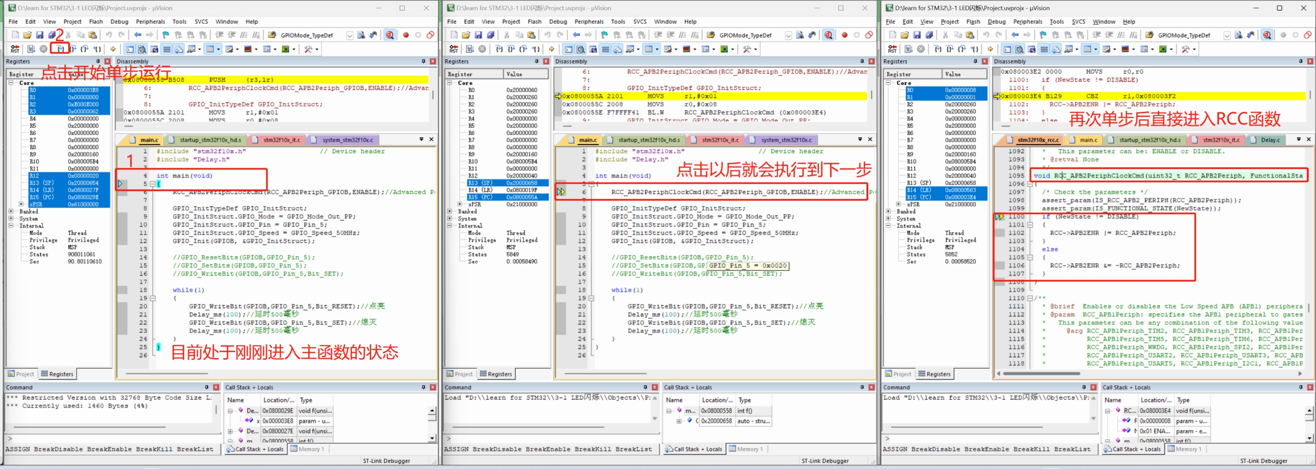
Task: Click the Call Stack scroll-down arrow, left window
Action: pos(432,438)
